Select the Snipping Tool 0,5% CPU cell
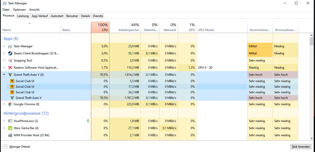The image size is (315, 152). 100,60
